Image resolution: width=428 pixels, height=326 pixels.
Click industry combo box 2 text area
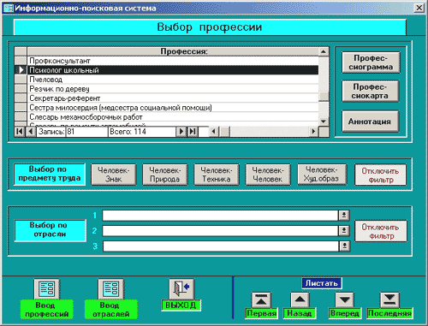(x=220, y=230)
